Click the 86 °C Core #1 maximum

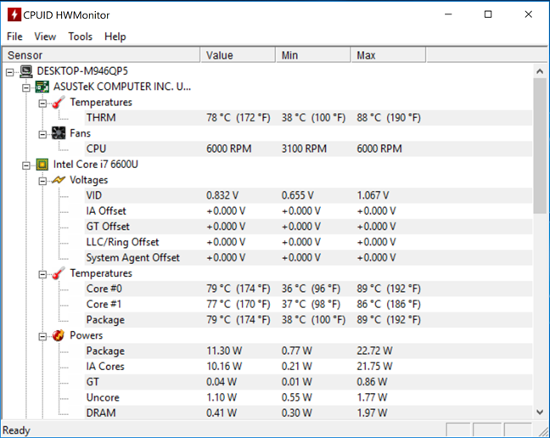tap(389, 304)
